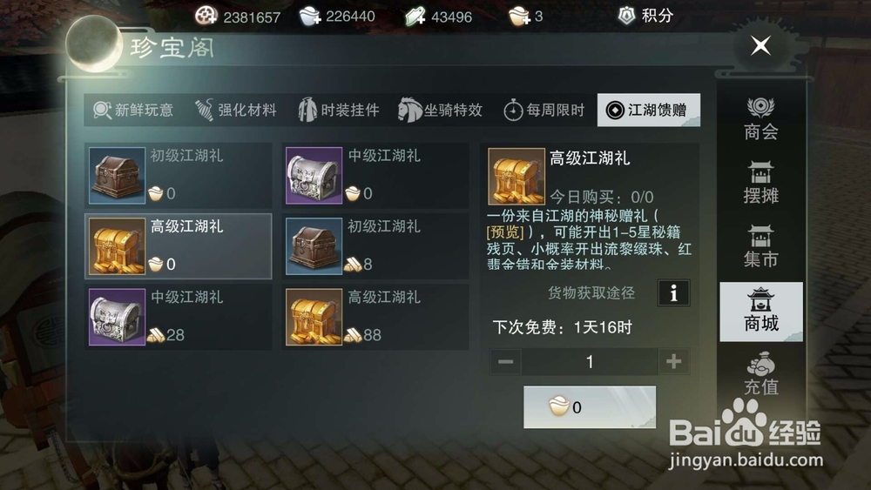Add silver currency with plus icon showing 2381657
871x490 pixels.
coord(206,16)
